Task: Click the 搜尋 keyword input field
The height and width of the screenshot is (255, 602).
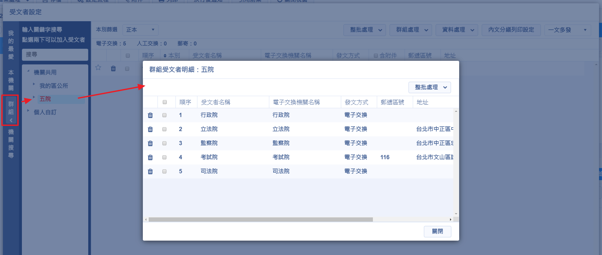Action: [55, 55]
